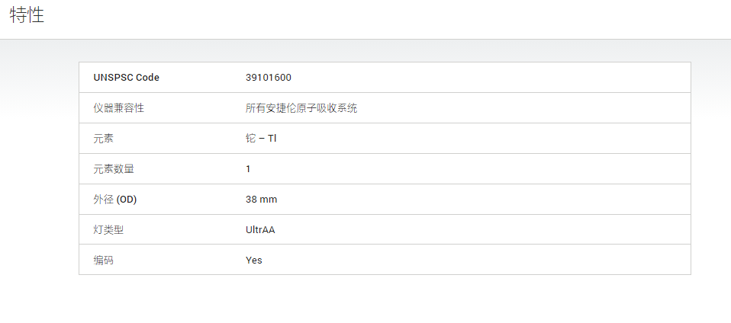The height and width of the screenshot is (323, 731).
Task: Select the 元素数量 row label
Action: click(114, 169)
